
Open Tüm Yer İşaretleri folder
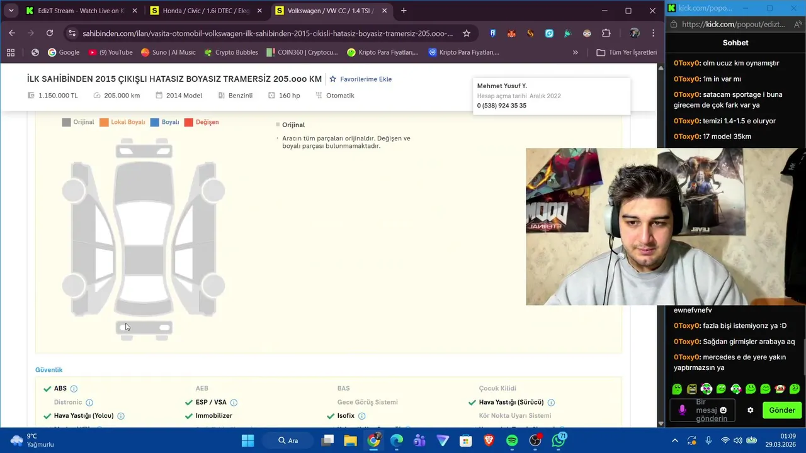(627, 52)
